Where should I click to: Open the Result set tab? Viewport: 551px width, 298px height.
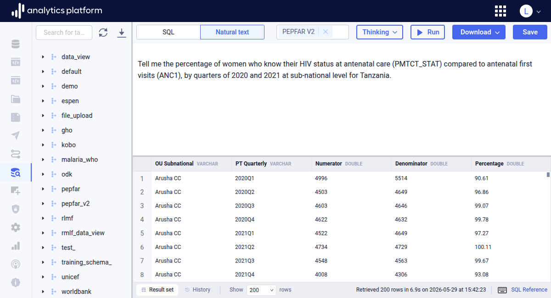click(x=157, y=290)
